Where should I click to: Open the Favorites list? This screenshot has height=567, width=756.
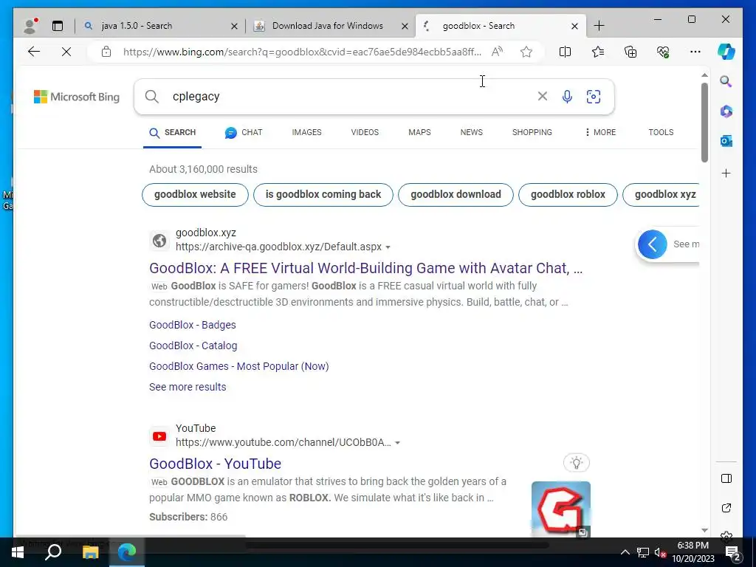[598, 52]
